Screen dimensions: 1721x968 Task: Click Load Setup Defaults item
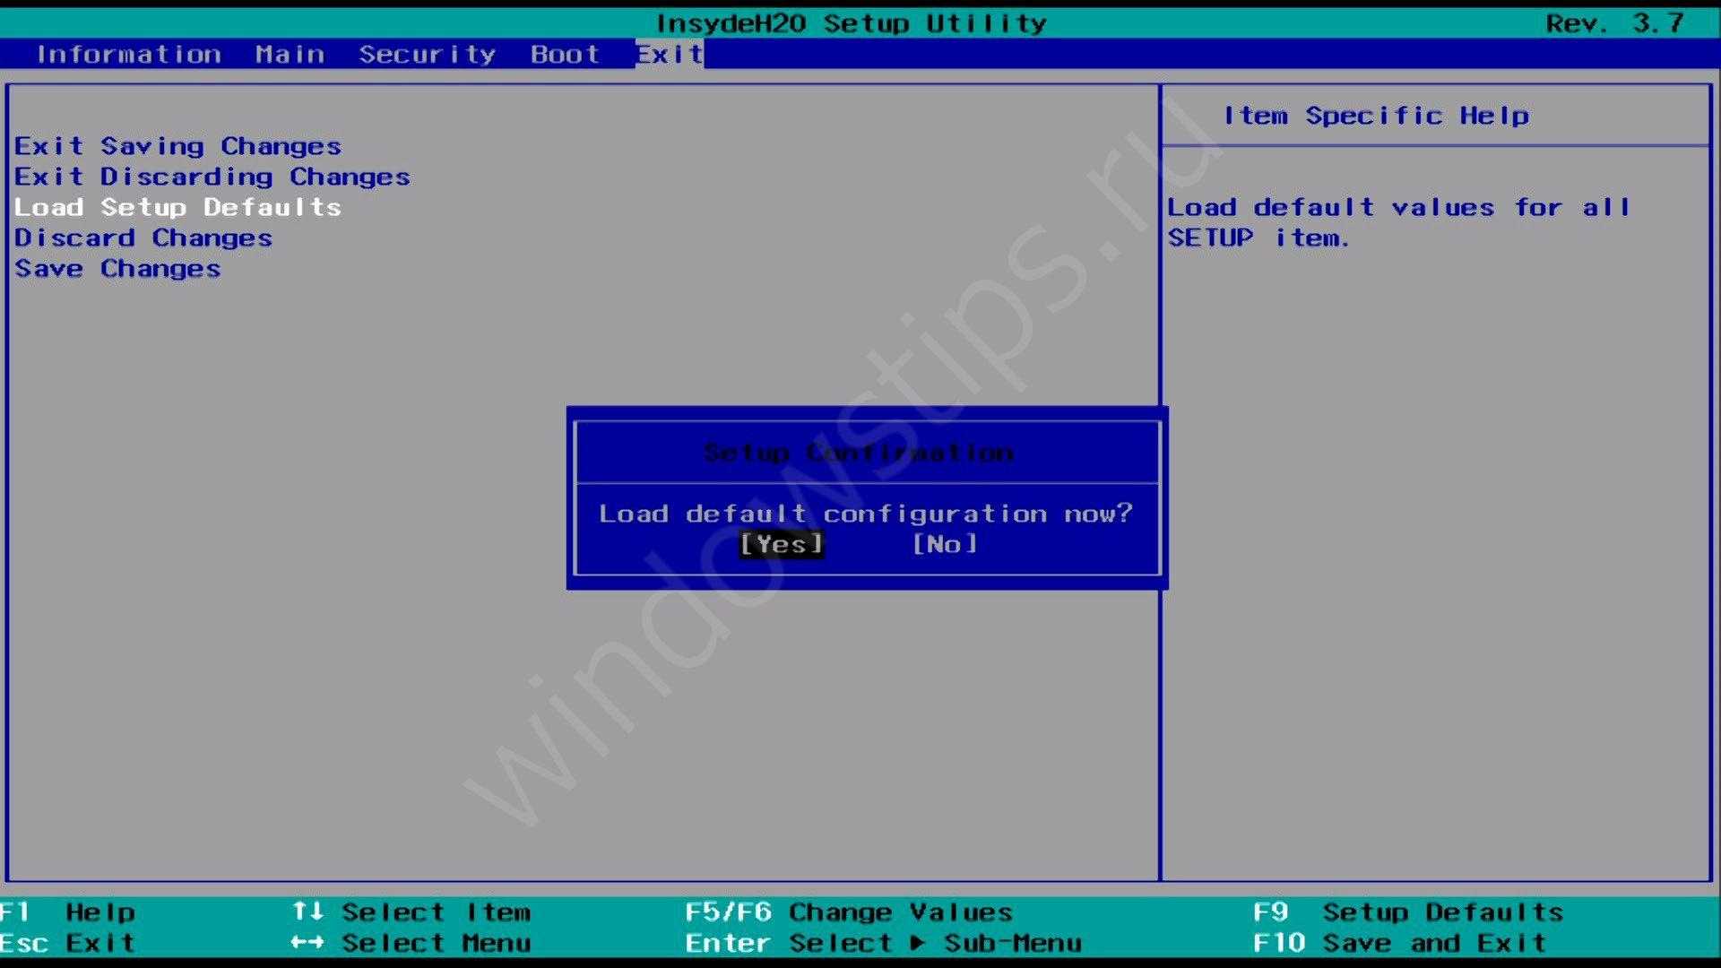pyautogui.click(x=177, y=207)
